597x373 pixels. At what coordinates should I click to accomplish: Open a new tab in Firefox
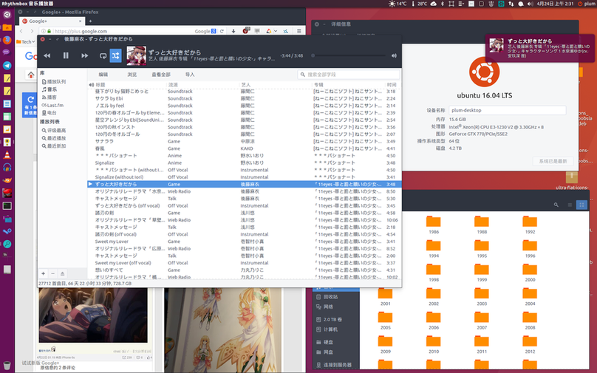click(x=90, y=21)
